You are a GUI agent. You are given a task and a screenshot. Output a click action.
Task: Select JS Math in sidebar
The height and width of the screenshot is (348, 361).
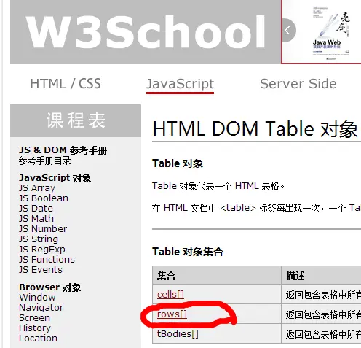pyautogui.click(x=36, y=219)
